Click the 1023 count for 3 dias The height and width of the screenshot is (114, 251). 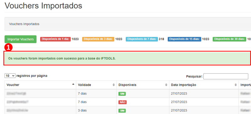[119, 39]
